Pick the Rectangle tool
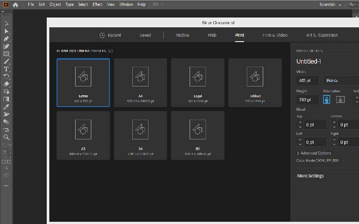The image size is (359, 224). point(6,54)
